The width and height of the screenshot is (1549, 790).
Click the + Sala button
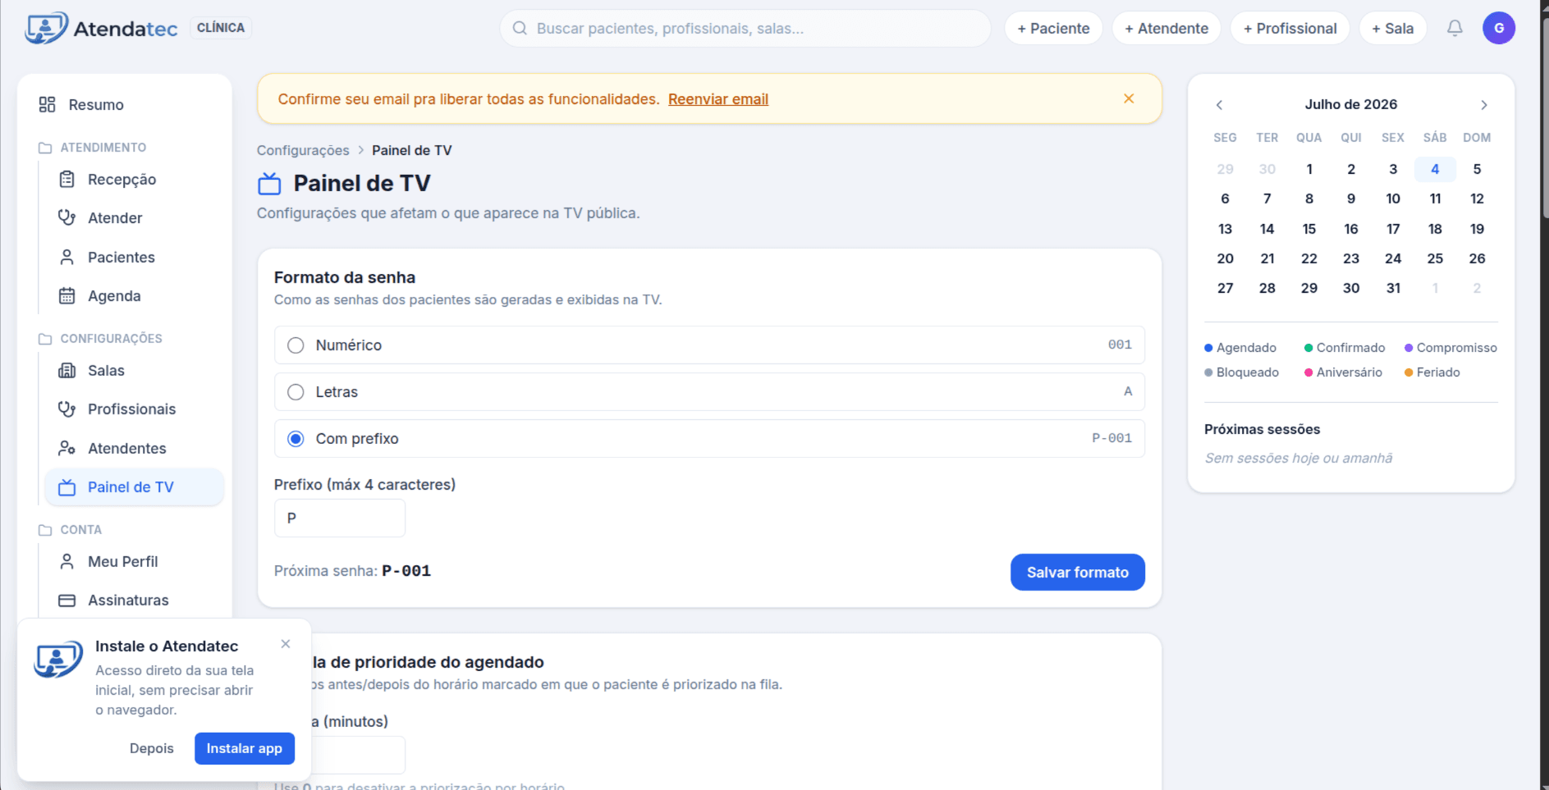click(1392, 28)
